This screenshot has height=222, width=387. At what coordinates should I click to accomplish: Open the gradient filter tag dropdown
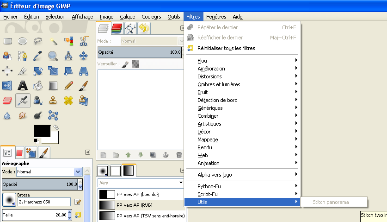(x=181, y=183)
